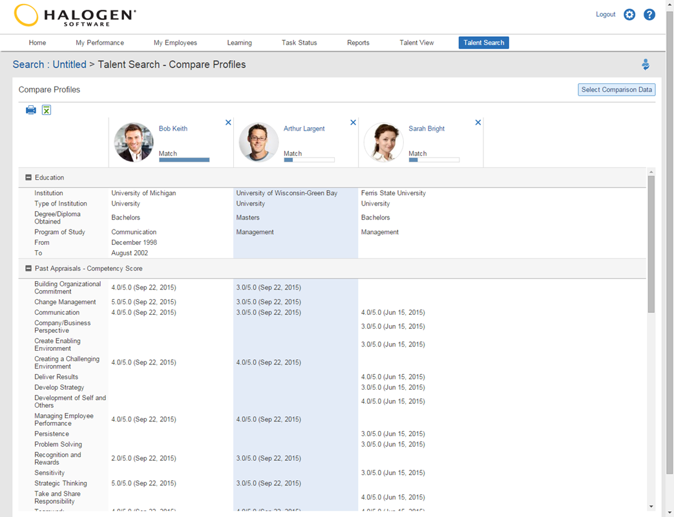The height and width of the screenshot is (517, 674).
Task: Click Logout at the top of the page
Action: pos(606,14)
